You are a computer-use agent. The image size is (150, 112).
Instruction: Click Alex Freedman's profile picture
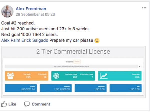tap(7, 11)
